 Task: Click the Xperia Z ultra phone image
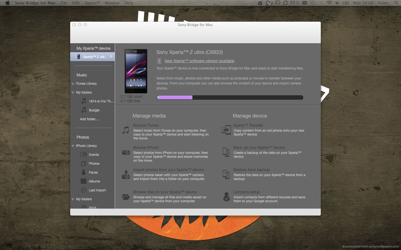136,71
